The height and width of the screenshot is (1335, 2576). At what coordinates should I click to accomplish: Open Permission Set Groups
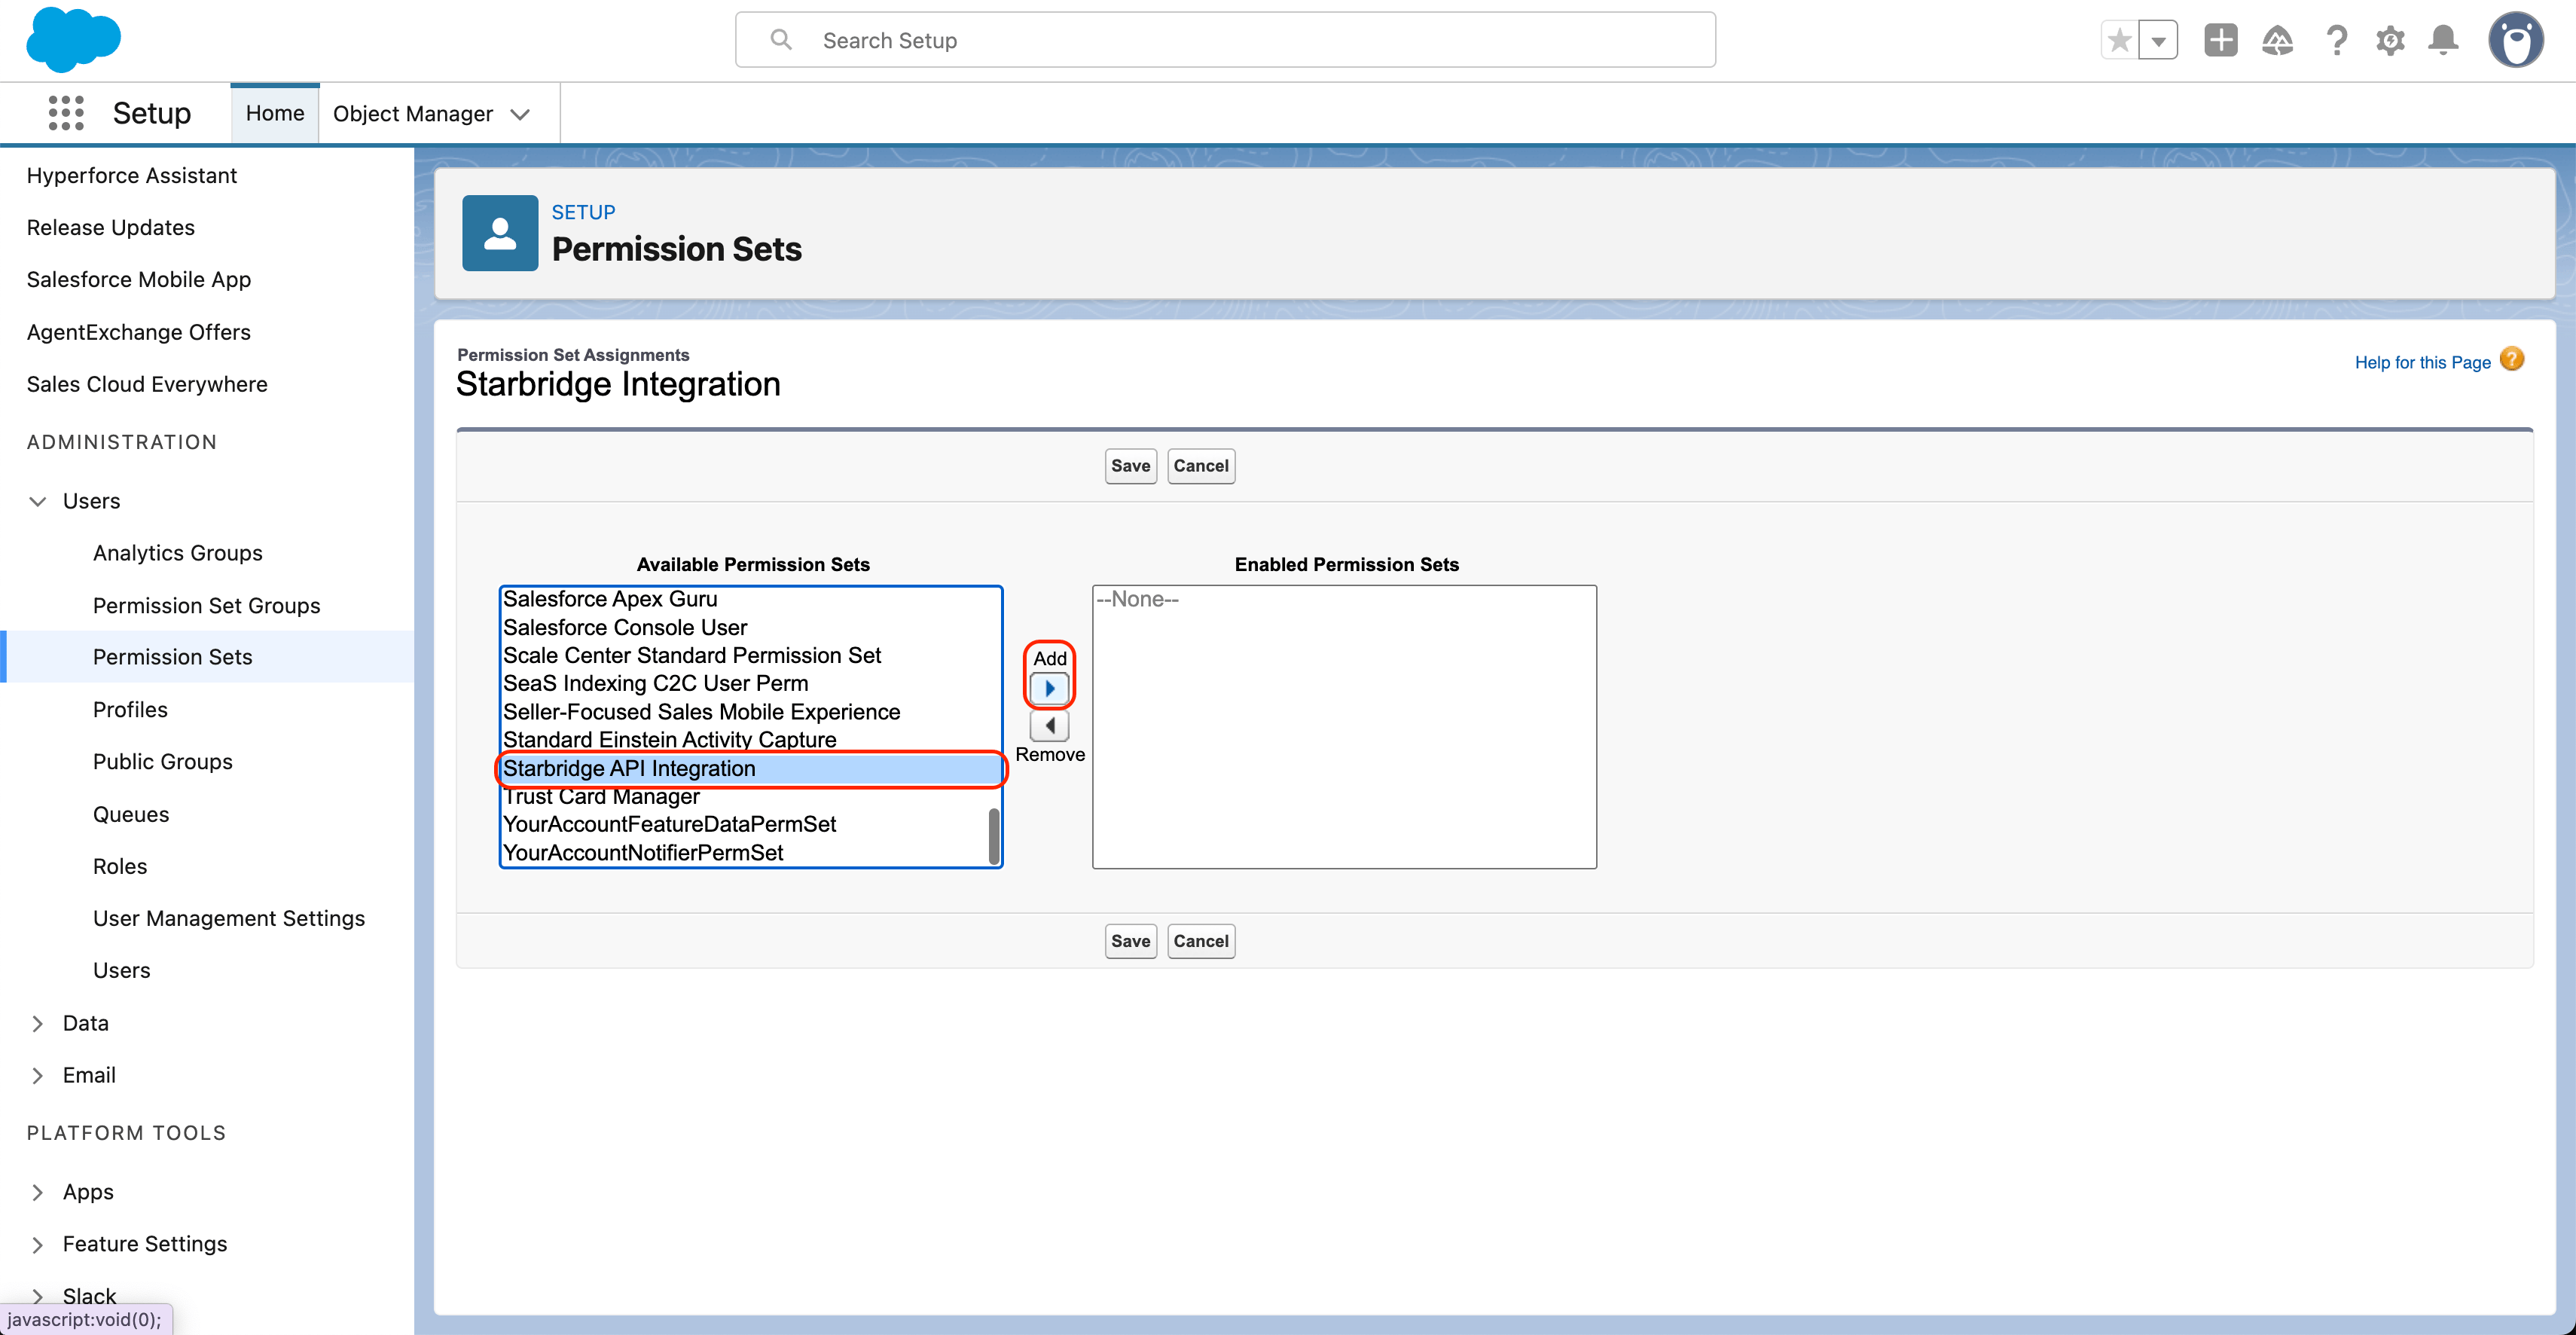pyautogui.click(x=207, y=605)
